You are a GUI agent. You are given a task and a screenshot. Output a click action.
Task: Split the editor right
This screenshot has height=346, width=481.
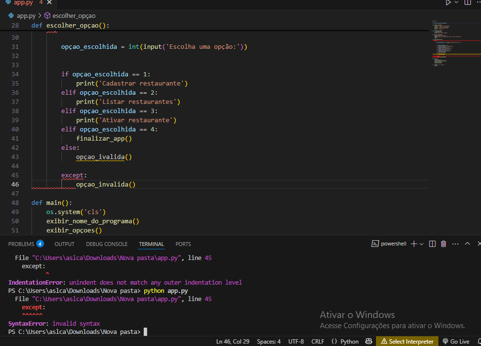click(x=467, y=2)
